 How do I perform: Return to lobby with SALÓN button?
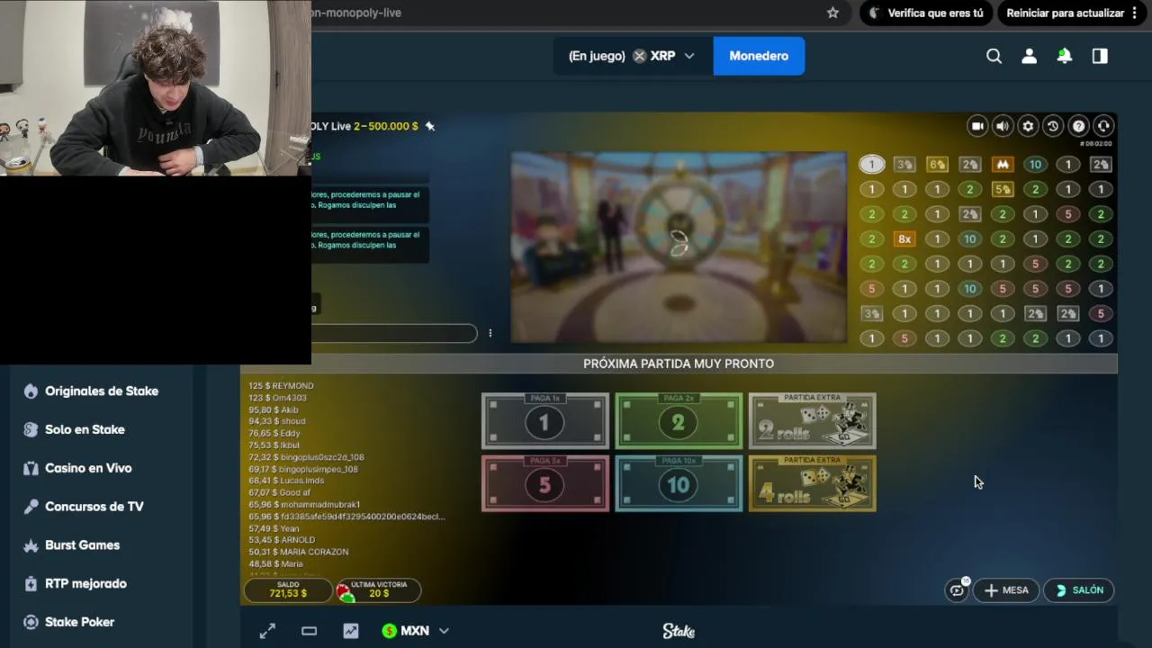tap(1078, 590)
